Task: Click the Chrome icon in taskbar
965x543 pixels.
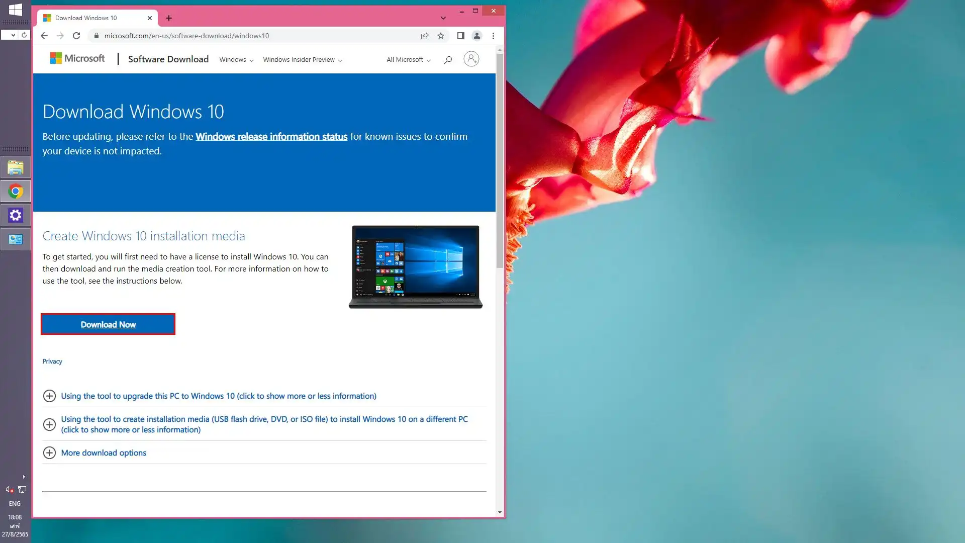Action: [x=16, y=192]
